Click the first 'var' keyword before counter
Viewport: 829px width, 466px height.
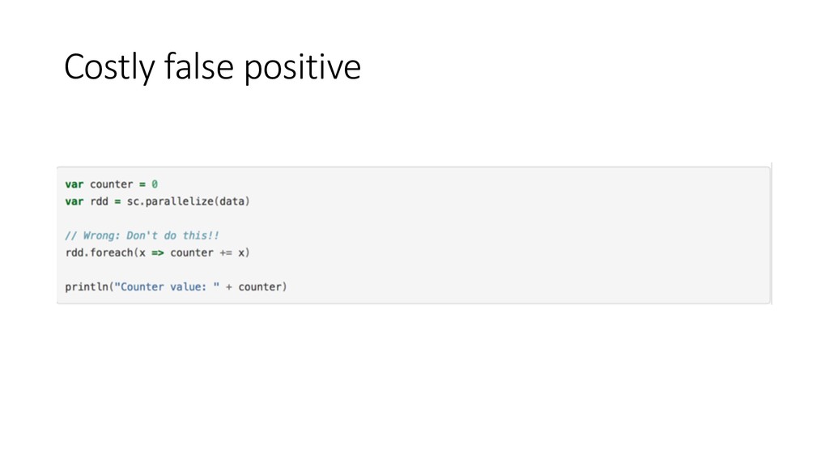tap(74, 184)
